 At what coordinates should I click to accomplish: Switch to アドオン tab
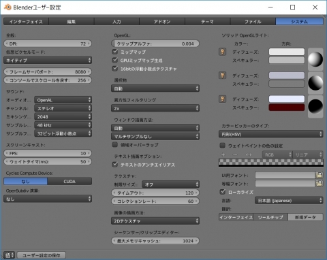pos(162,22)
